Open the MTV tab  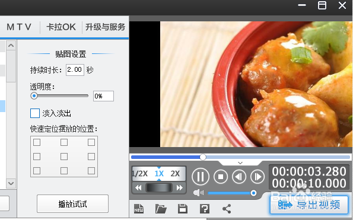[x=19, y=27]
